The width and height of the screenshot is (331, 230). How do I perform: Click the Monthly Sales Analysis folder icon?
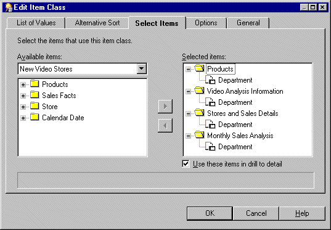coord(200,135)
